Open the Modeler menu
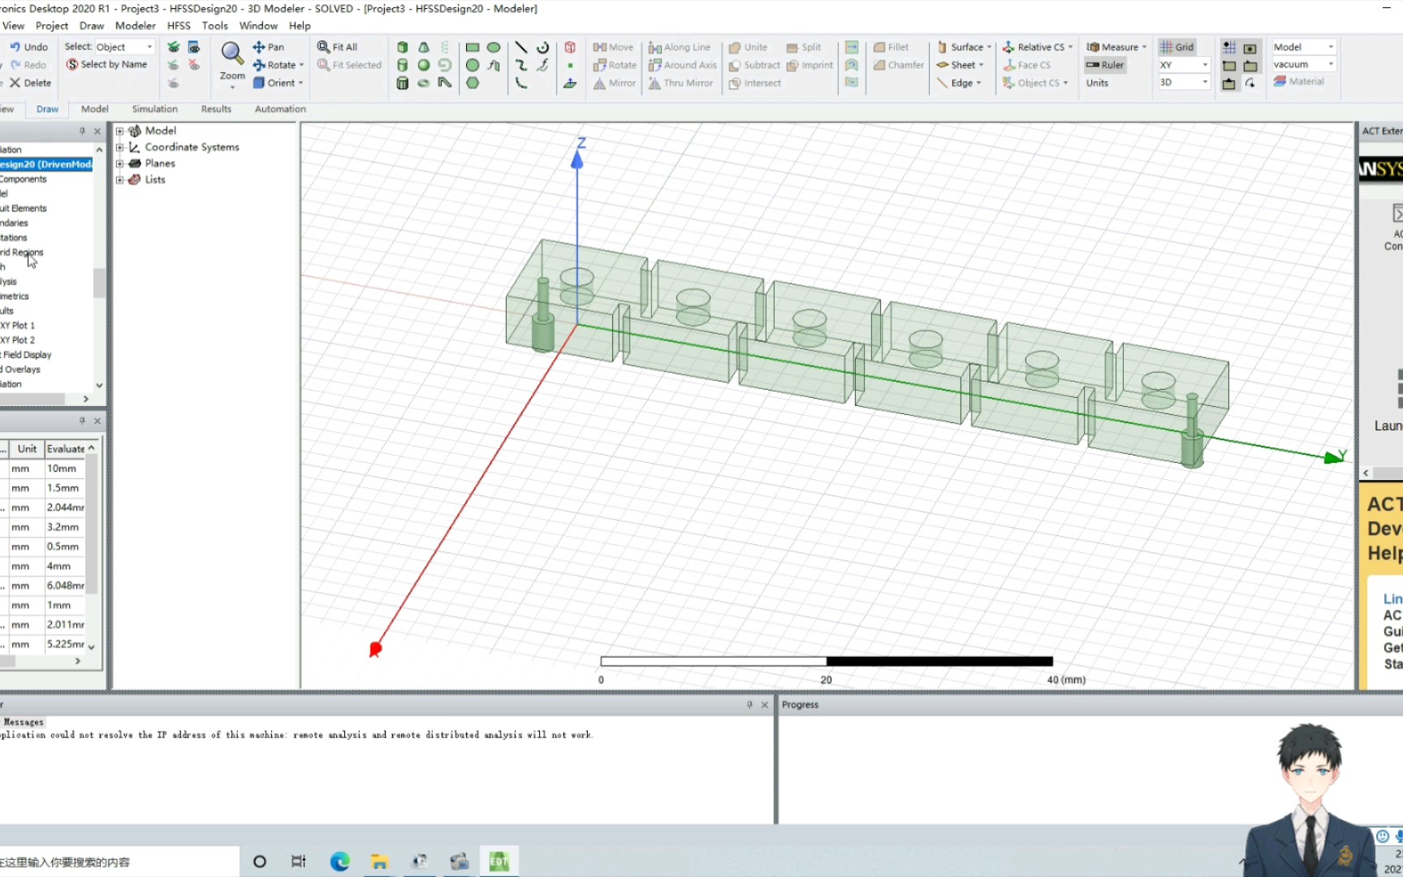The height and width of the screenshot is (877, 1403). pyautogui.click(x=135, y=26)
